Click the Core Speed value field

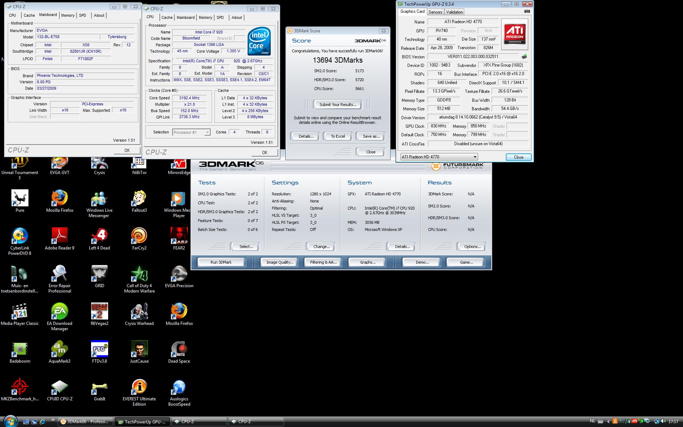click(x=189, y=98)
